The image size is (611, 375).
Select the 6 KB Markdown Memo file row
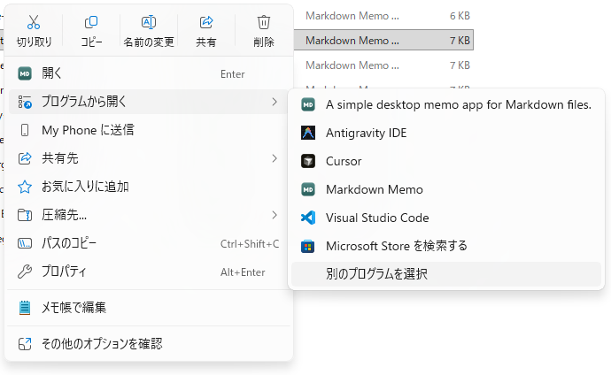(x=383, y=16)
